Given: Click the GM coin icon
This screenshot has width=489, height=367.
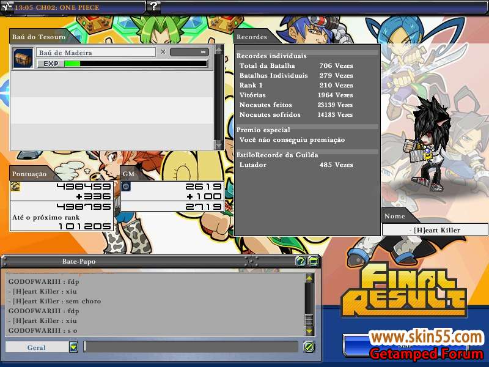Looking at the screenshot, I should point(126,187).
